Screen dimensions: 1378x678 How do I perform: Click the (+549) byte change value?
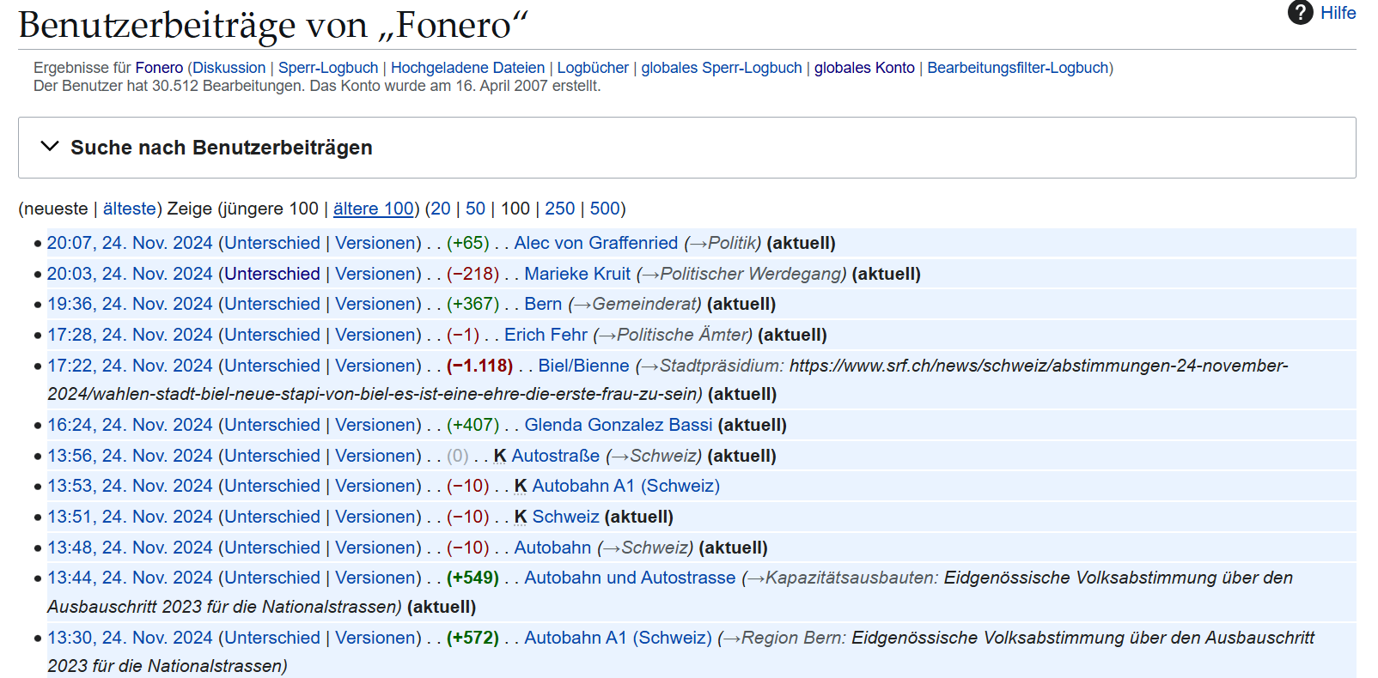(473, 578)
